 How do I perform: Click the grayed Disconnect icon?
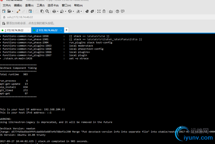point(24,11)
